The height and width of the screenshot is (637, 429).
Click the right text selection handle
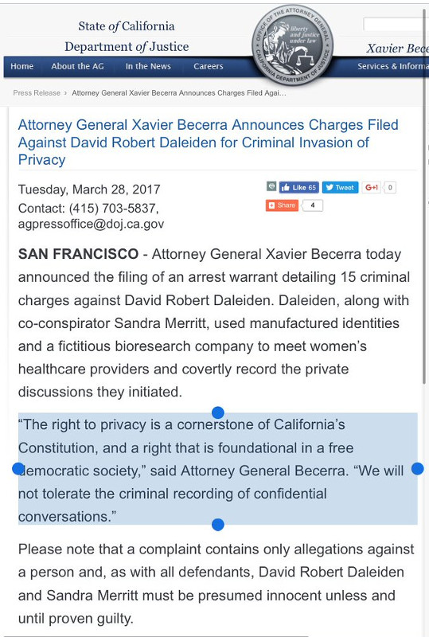tap(418, 469)
